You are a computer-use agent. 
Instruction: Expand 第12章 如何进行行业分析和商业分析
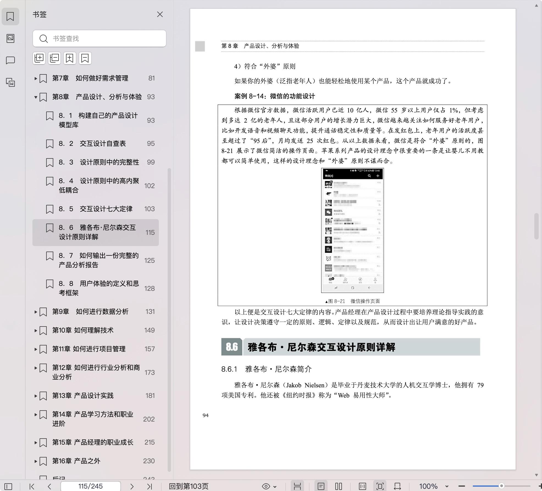pyautogui.click(x=36, y=368)
